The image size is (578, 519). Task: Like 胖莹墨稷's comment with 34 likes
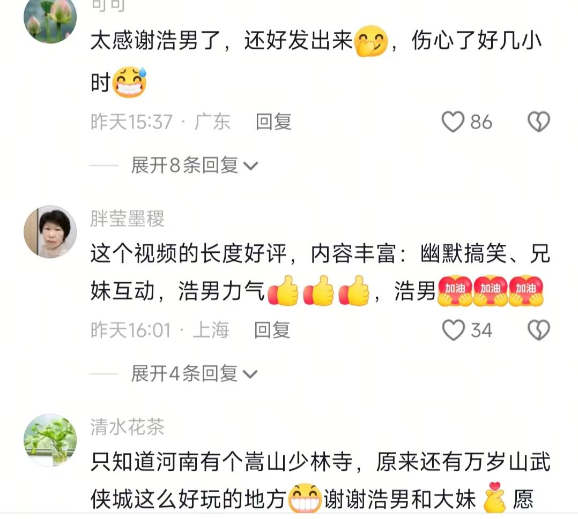[453, 330]
